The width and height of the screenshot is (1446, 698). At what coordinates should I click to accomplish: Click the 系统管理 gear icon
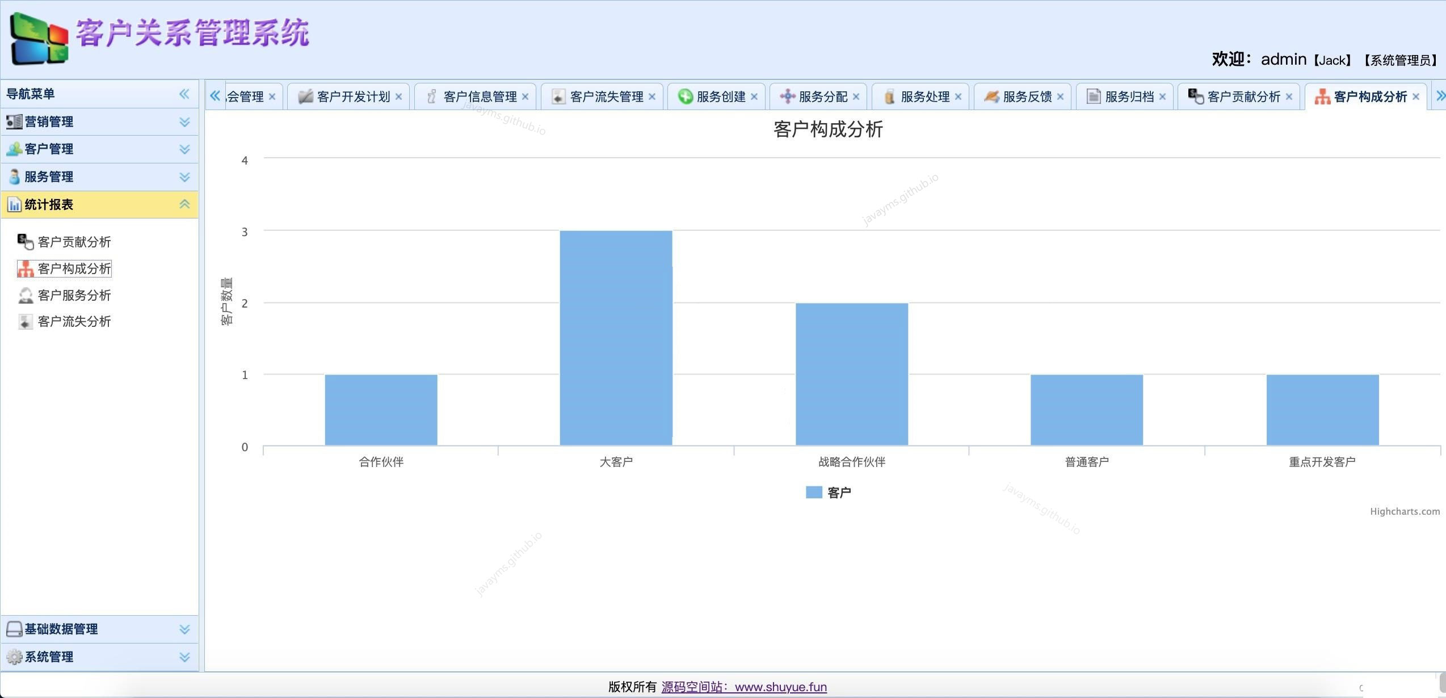(x=13, y=657)
